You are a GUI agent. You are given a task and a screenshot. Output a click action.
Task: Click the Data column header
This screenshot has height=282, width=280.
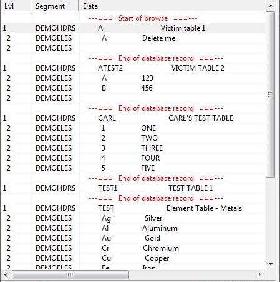(172, 6)
